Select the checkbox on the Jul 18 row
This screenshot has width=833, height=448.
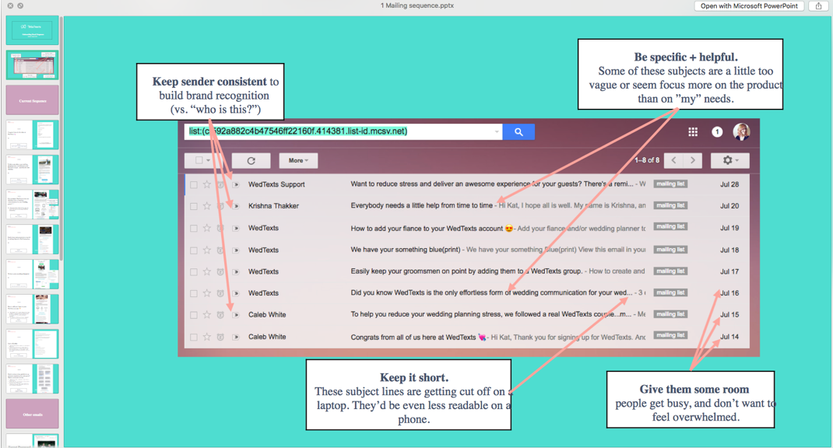pyautogui.click(x=193, y=250)
